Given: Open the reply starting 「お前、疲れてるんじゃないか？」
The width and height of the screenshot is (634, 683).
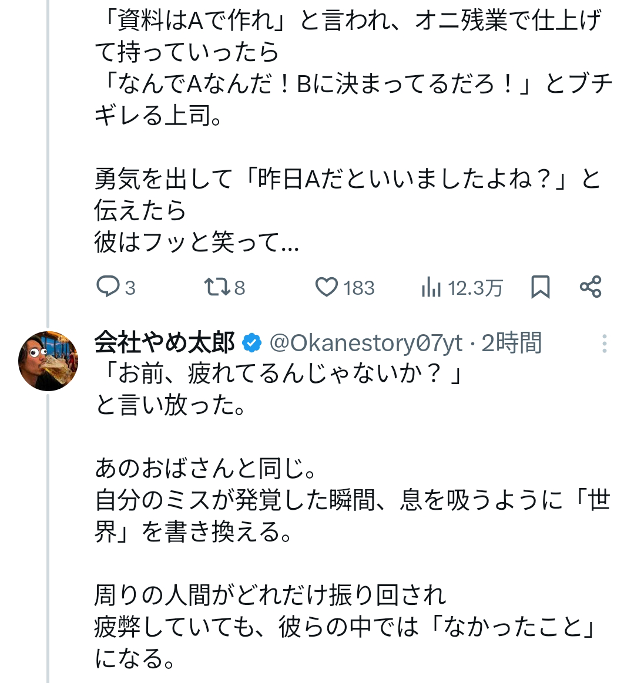Looking at the screenshot, I should coord(279,375).
